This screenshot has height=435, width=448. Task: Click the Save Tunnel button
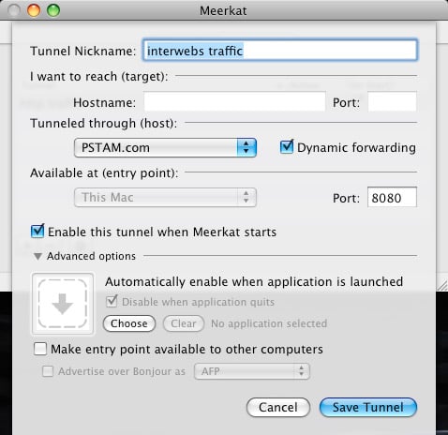tap(368, 407)
